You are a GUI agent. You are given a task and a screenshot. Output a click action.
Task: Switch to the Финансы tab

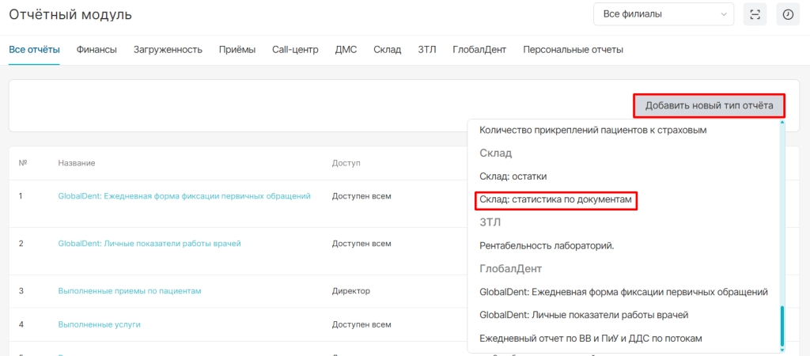coord(97,50)
